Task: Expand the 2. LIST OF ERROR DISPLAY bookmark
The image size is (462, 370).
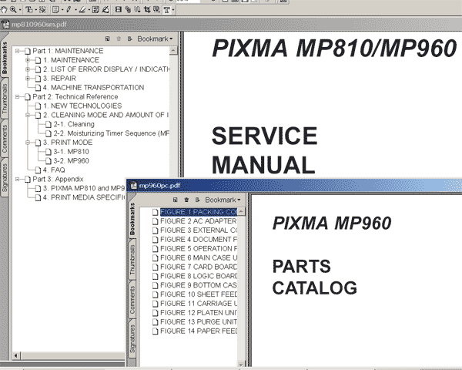Action: pyautogui.click(x=28, y=69)
